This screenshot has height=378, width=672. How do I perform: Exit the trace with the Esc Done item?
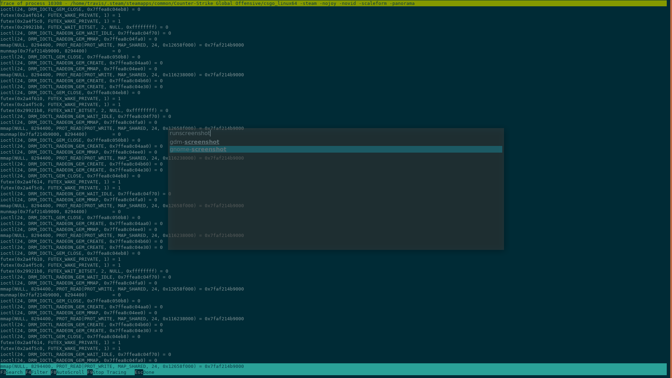tap(145, 372)
